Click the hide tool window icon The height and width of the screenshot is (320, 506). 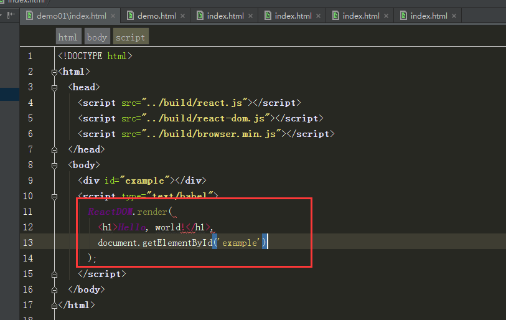pos(11,15)
